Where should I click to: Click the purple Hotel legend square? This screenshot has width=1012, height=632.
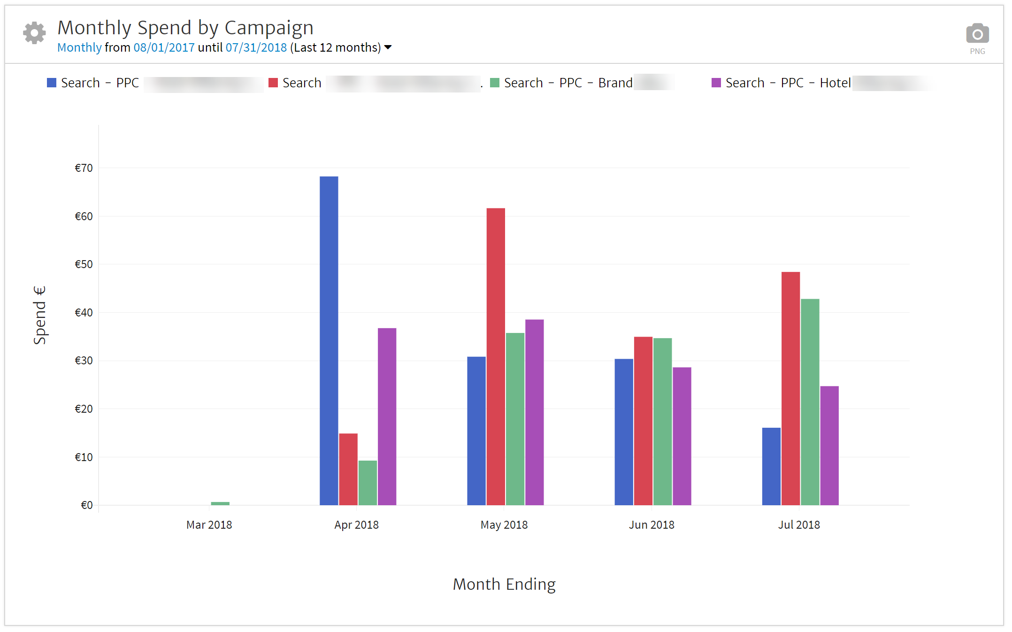click(716, 83)
